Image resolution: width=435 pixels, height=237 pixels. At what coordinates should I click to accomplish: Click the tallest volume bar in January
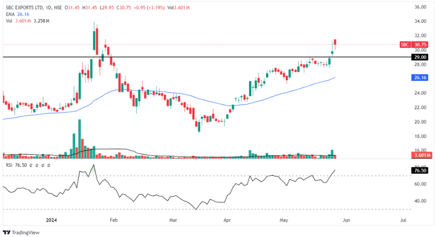click(79, 137)
